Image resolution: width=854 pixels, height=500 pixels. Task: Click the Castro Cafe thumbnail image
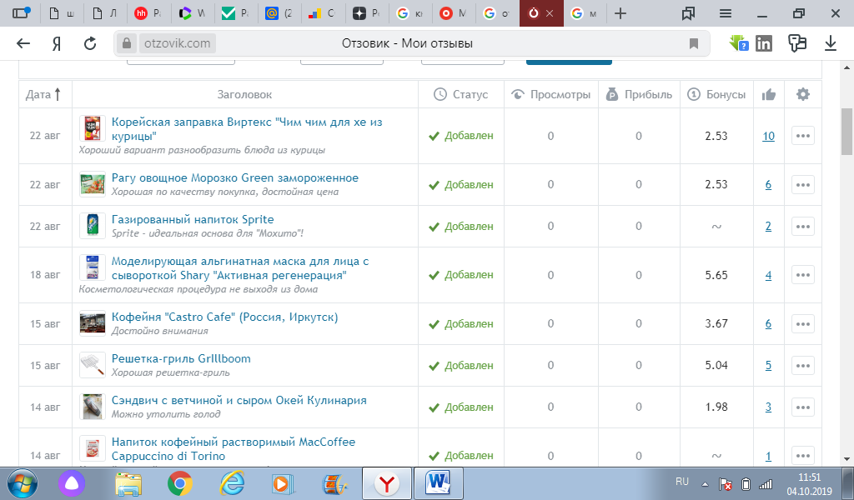92,323
